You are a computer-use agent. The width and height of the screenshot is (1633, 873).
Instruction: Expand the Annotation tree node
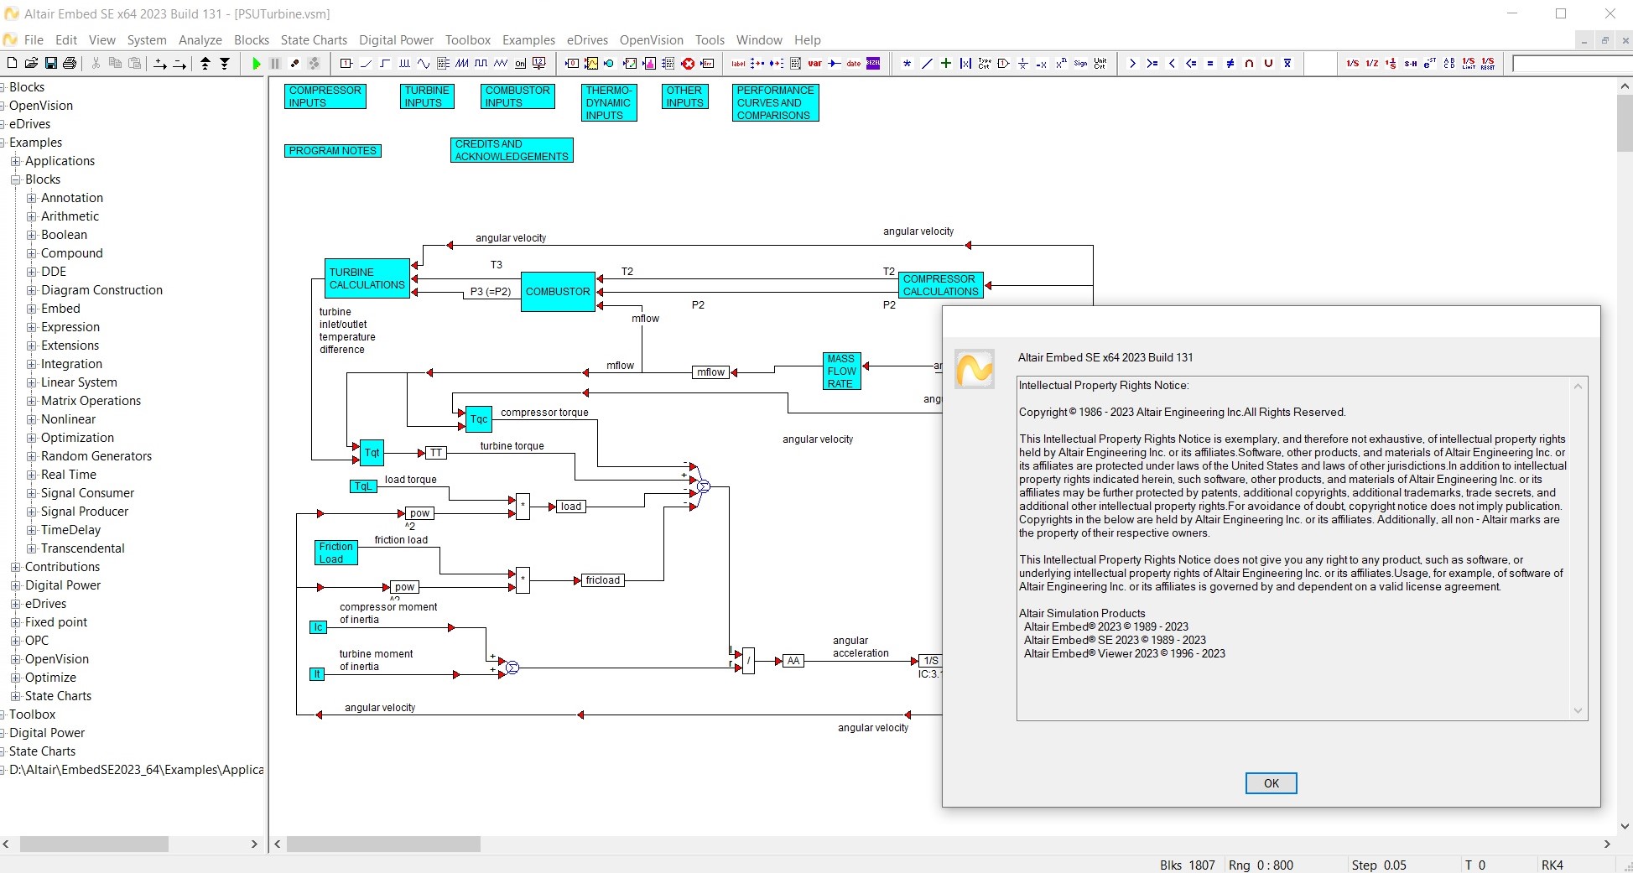tap(31, 198)
